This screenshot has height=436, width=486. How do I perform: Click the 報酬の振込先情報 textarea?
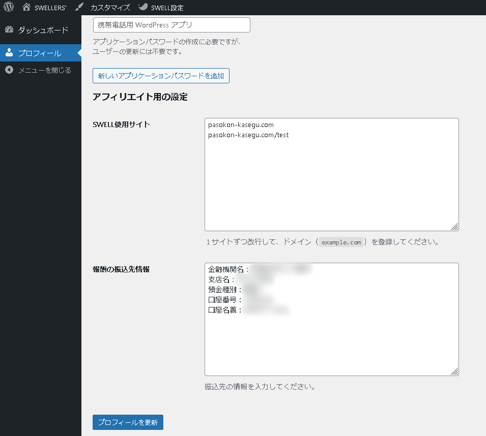pos(332,319)
